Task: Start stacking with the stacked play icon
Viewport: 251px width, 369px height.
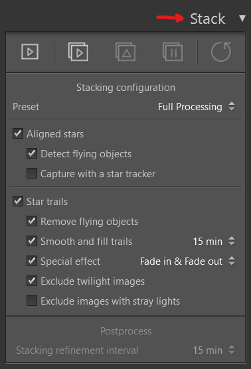Action: click(78, 52)
